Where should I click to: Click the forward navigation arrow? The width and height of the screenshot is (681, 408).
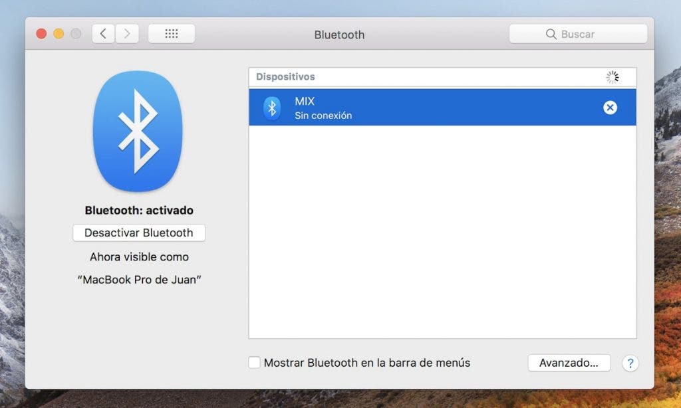coord(127,33)
